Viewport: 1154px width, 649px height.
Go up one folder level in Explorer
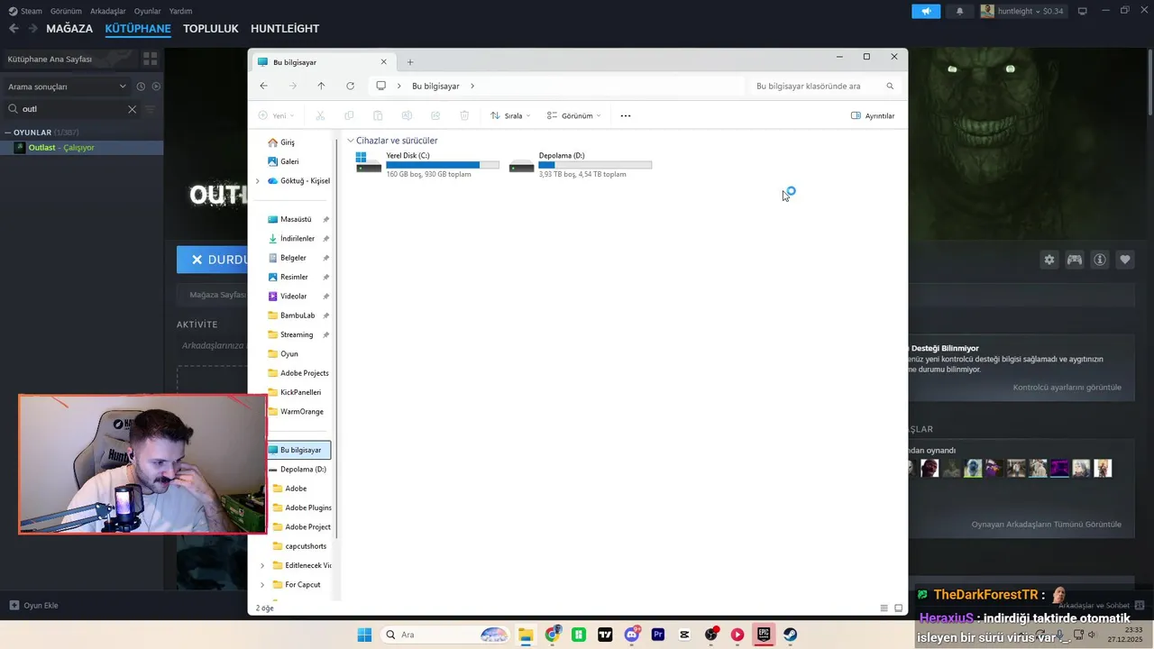point(321,86)
